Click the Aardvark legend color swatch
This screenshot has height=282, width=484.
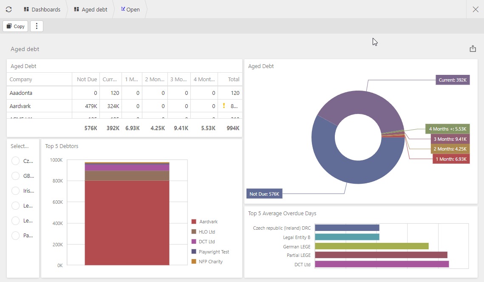coord(194,222)
